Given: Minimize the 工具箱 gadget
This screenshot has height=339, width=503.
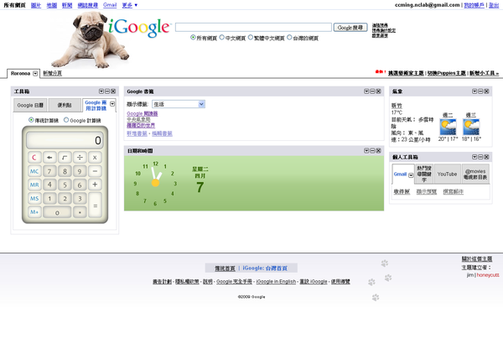Looking at the screenshot, I should click(x=107, y=91).
